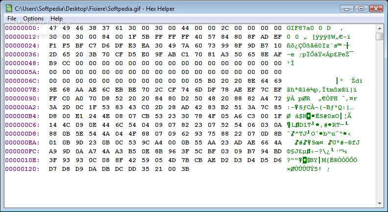Click byte 3A at start of row 000000A2
Viewport: 388px width, 212px height.
point(53,107)
